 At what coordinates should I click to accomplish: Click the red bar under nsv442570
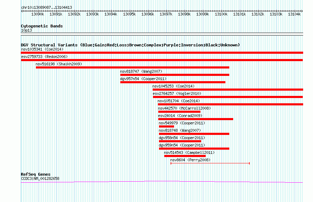click(179, 112)
